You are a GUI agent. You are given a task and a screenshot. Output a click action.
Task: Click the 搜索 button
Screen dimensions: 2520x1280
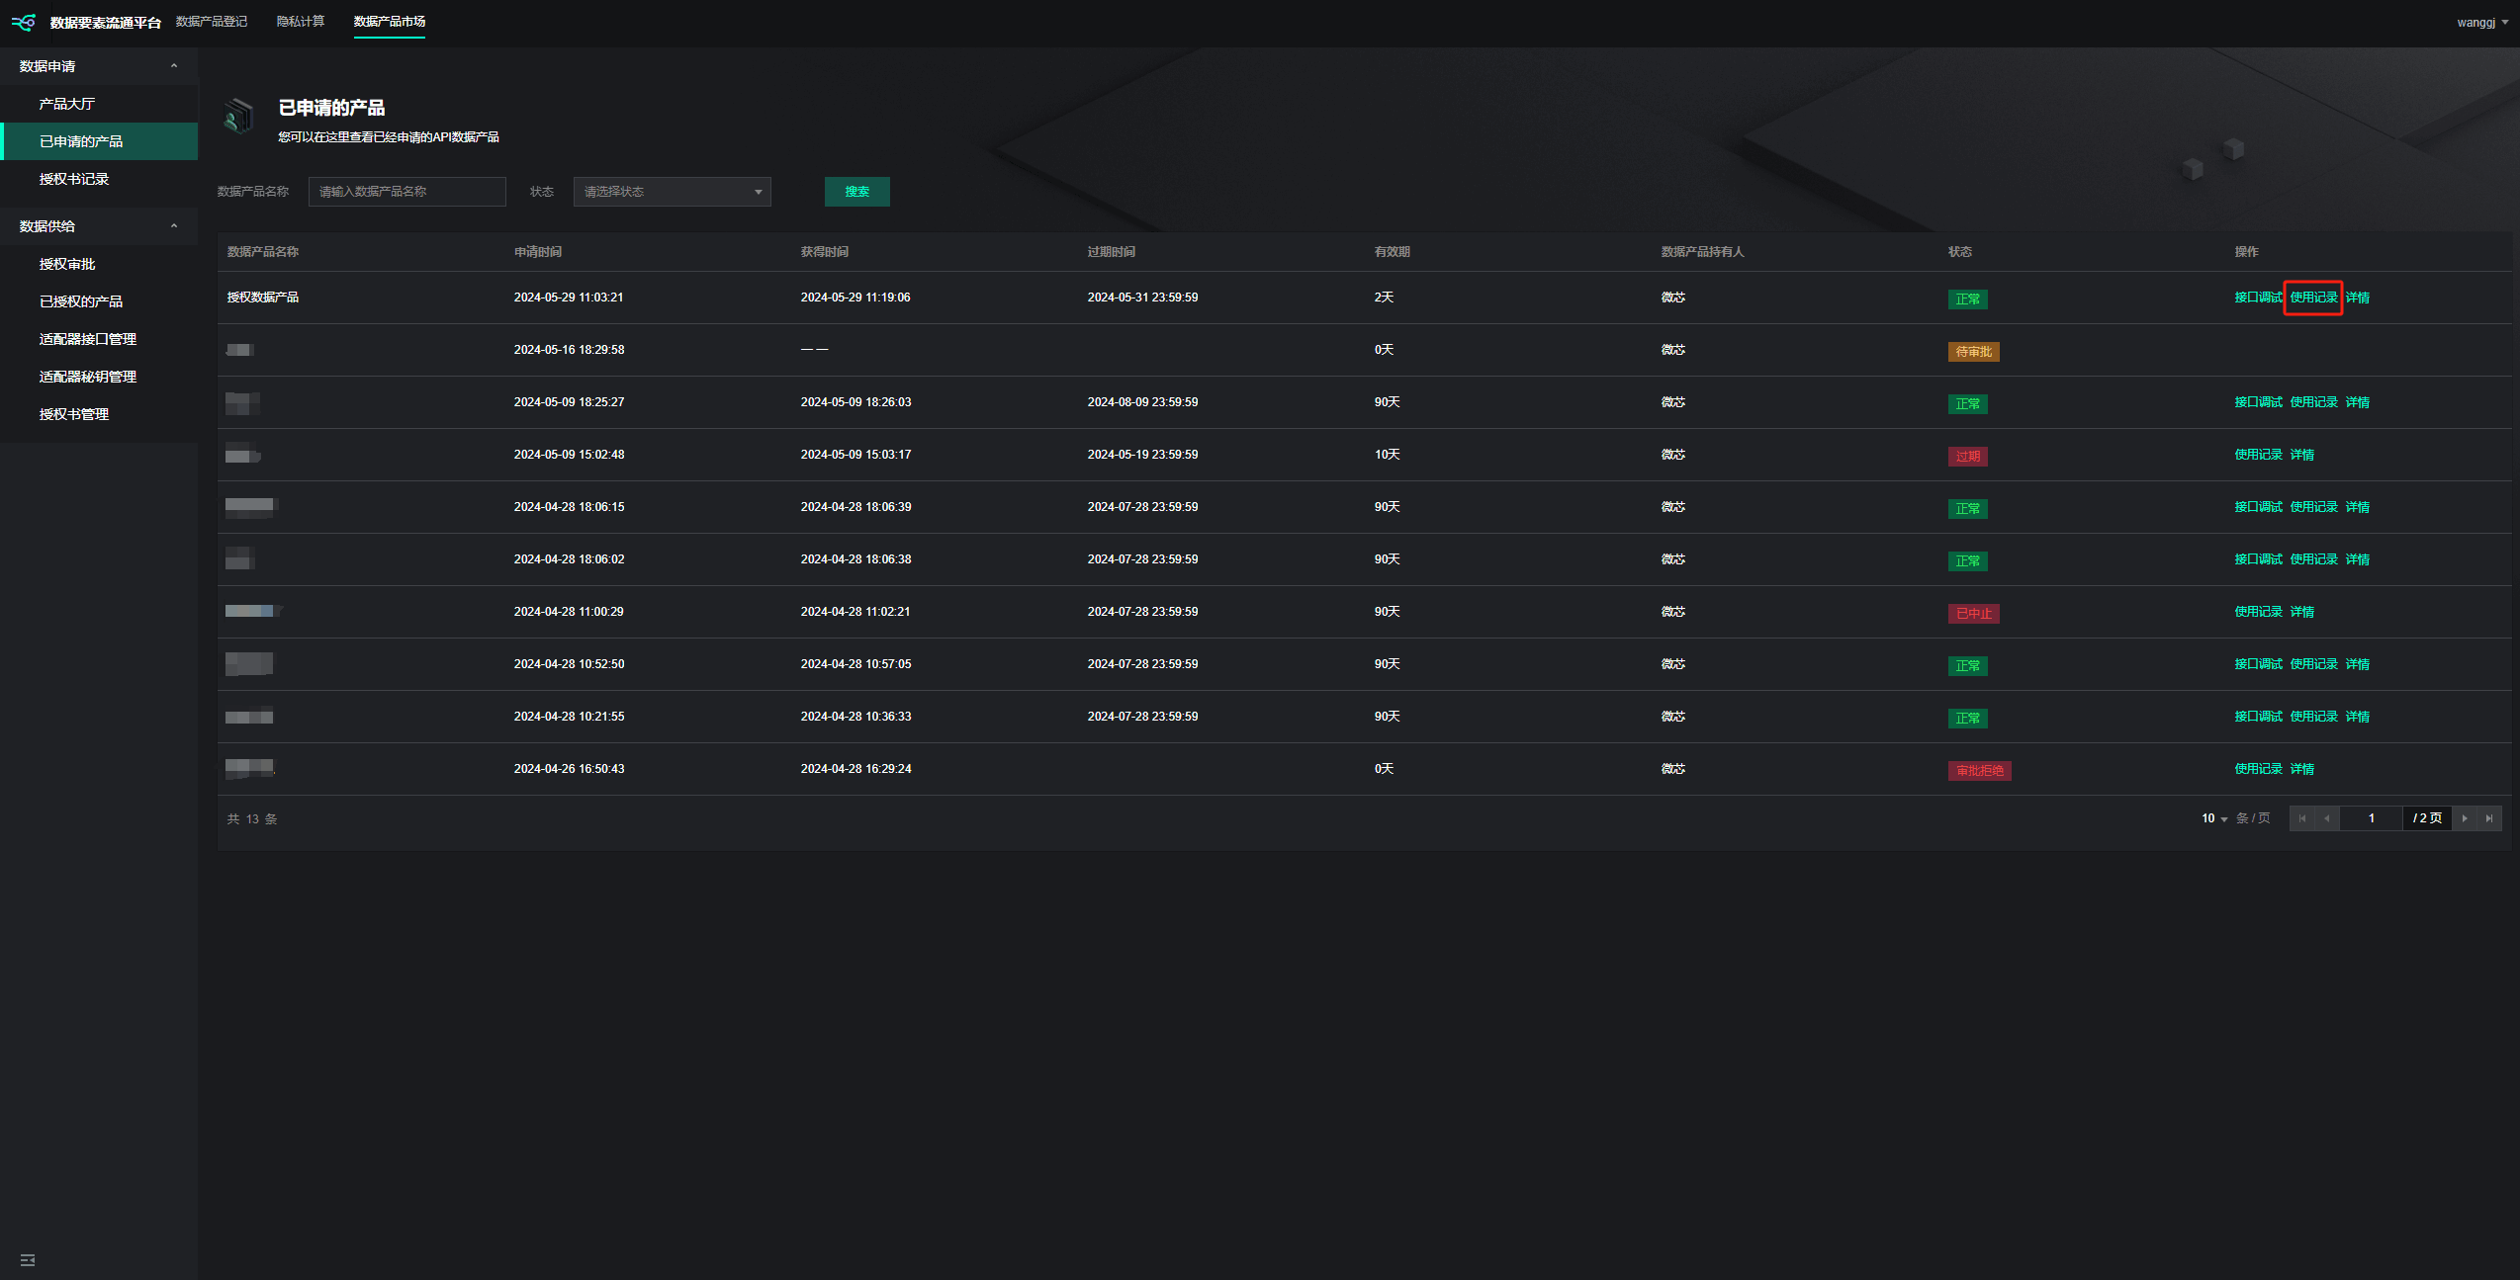pyautogui.click(x=856, y=192)
